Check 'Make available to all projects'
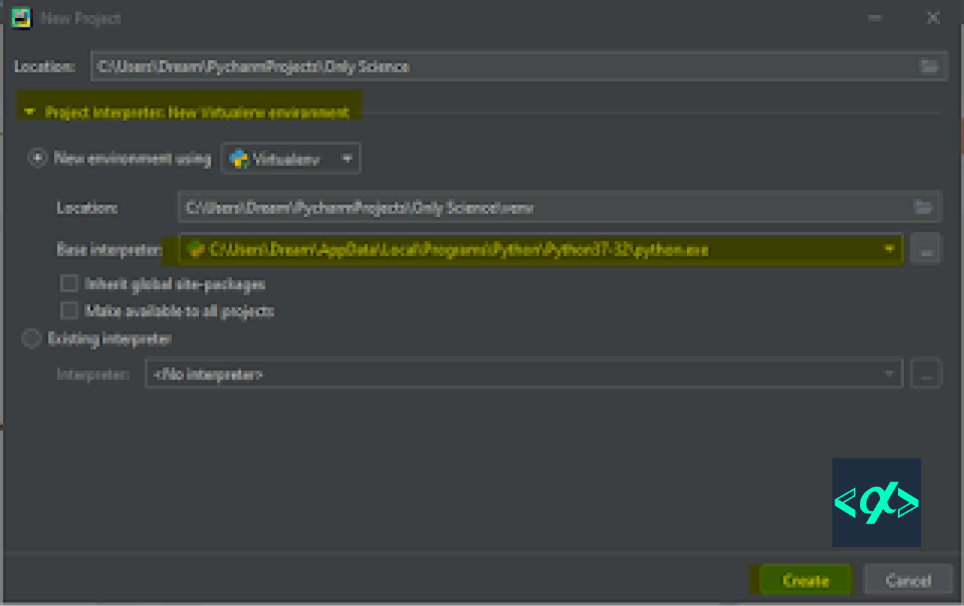The width and height of the screenshot is (964, 606). pos(69,310)
